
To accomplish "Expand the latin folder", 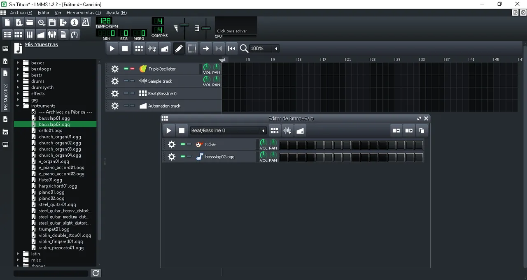I will [x=18, y=254].
